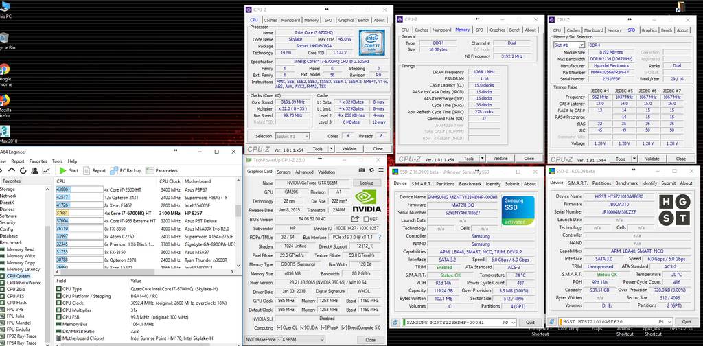The height and width of the screenshot is (346, 703).
Task: Open the S.M.A.R.T. tab in Samsung SSD-Z window
Action: [x=422, y=184]
